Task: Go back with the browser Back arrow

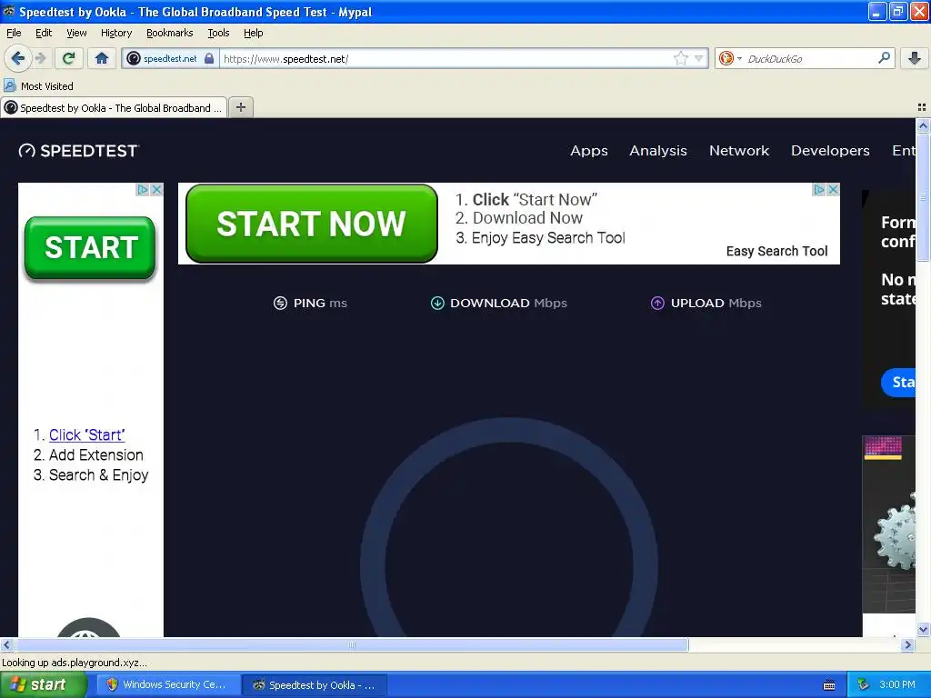Action: (x=17, y=58)
